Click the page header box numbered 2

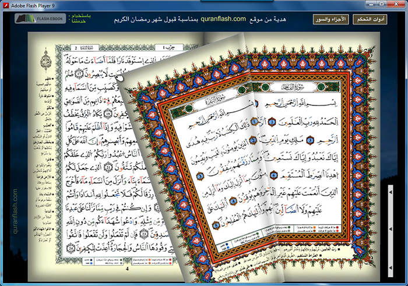(85, 48)
